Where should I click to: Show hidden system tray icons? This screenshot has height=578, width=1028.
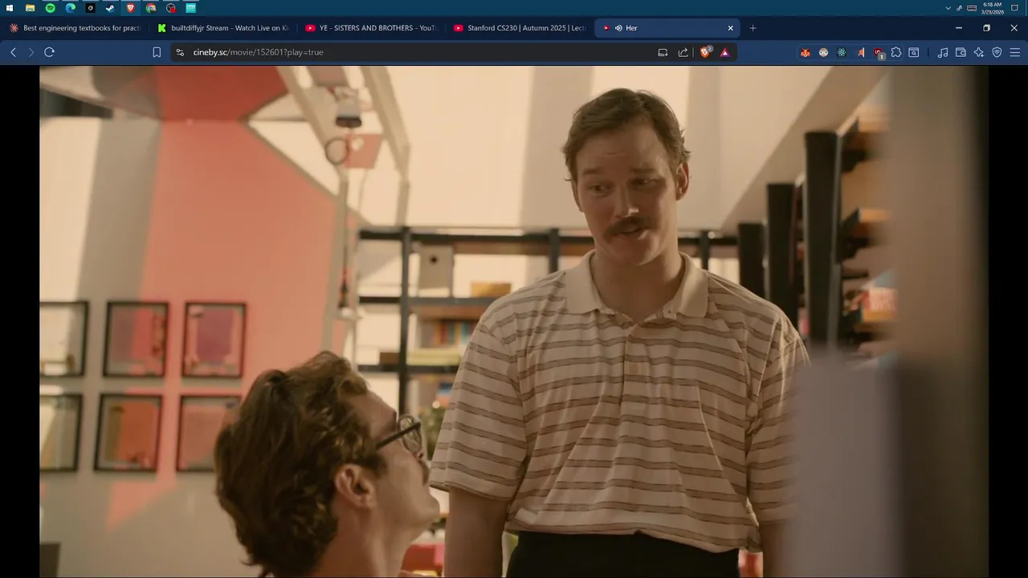click(948, 7)
